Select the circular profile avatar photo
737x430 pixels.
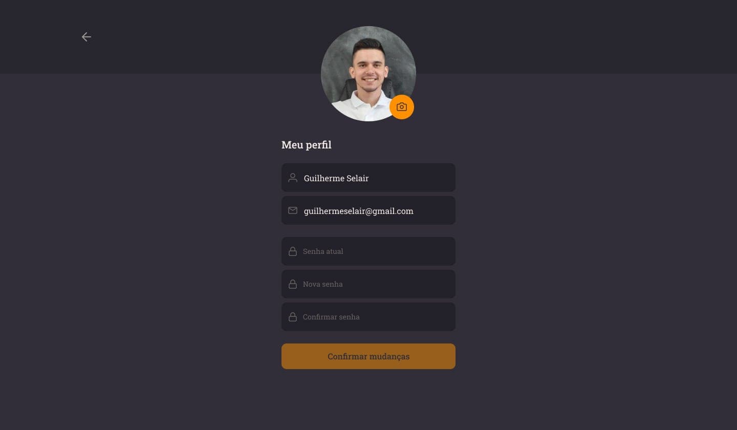point(368,74)
